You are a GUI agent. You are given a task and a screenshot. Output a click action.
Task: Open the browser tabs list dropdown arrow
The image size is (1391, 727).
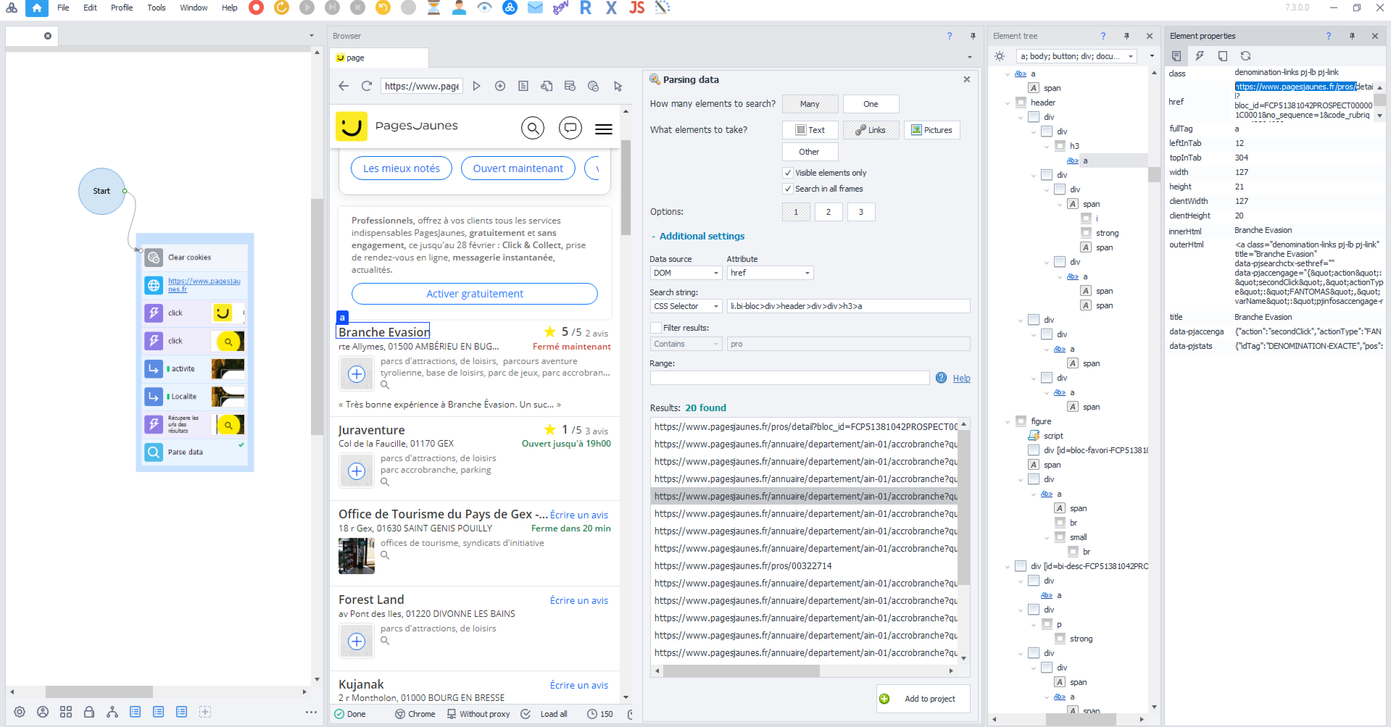969,57
